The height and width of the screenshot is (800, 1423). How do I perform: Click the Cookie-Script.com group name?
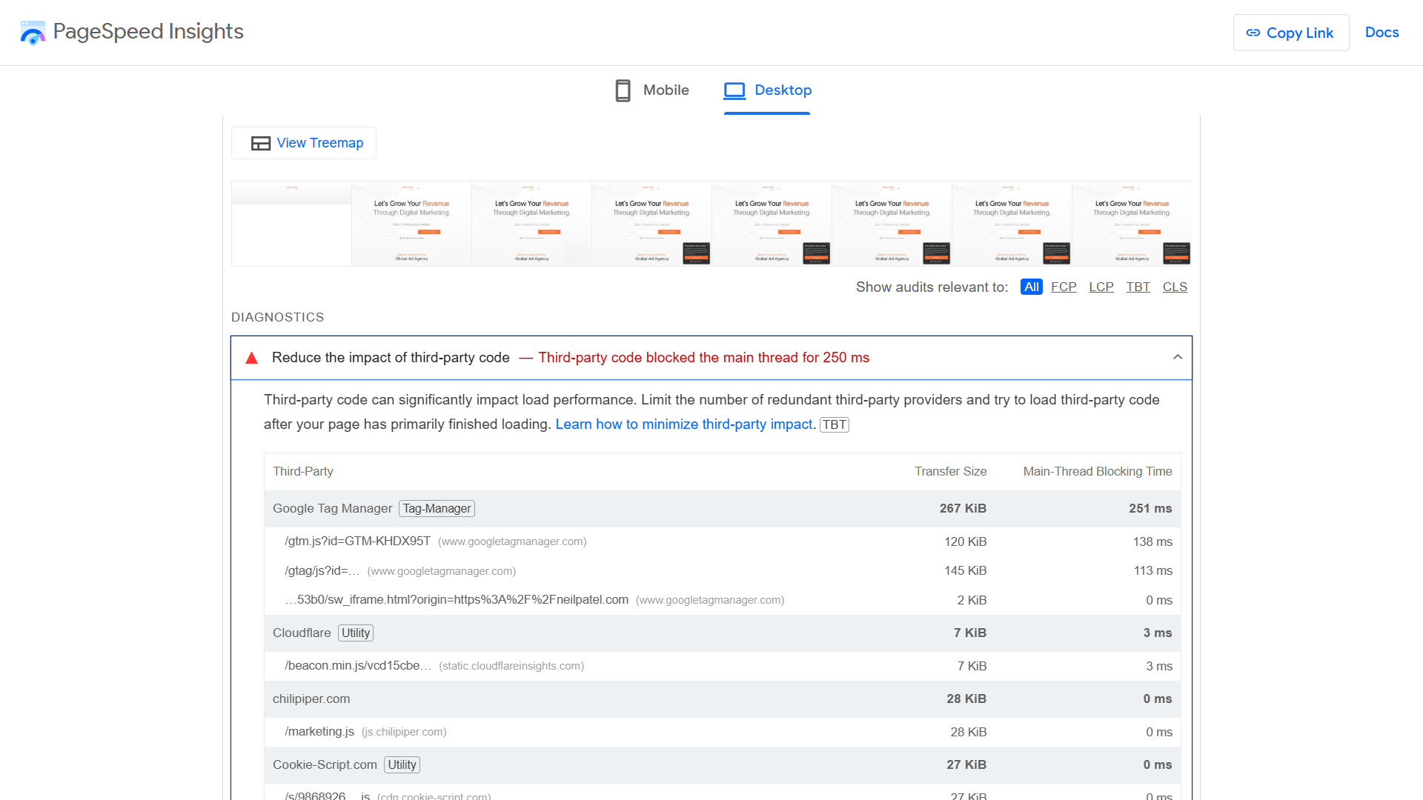325,764
